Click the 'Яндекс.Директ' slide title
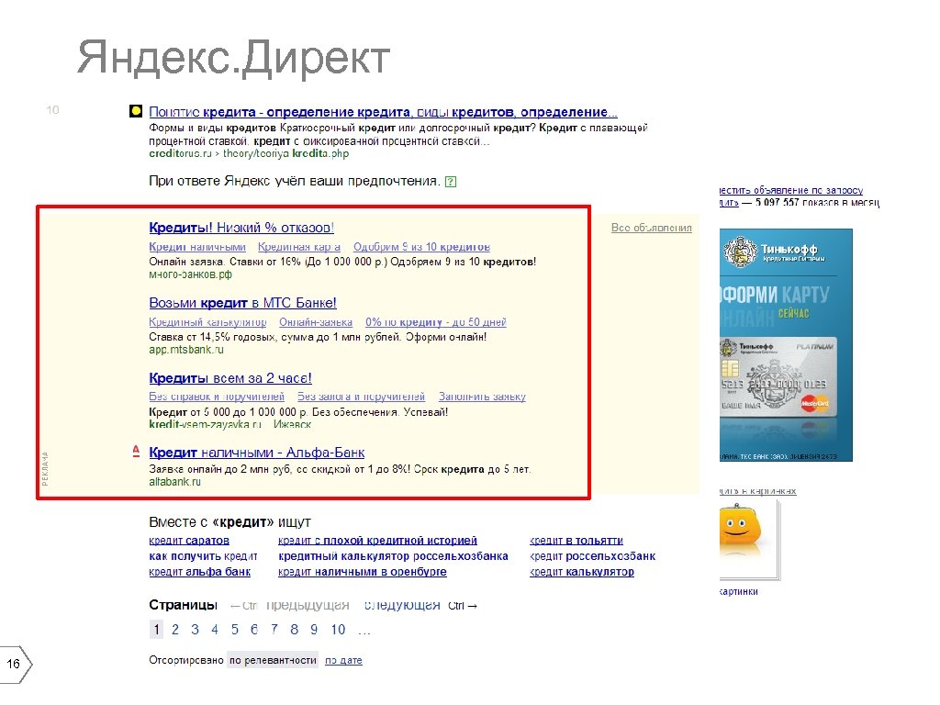The width and height of the screenshot is (940, 705). (234, 58)
